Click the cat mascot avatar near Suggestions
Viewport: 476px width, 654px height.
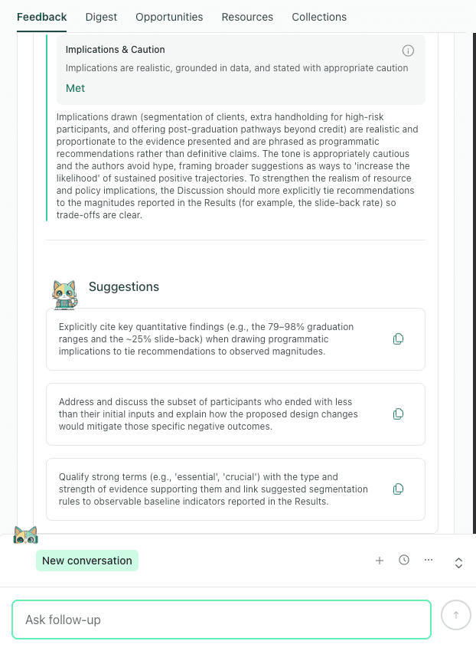64,294
